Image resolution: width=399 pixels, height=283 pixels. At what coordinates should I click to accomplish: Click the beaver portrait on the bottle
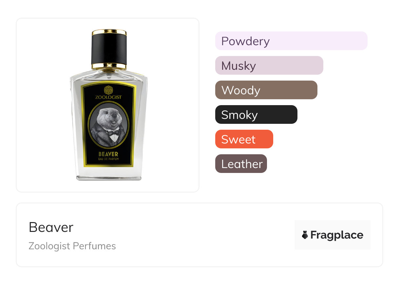pos(109,125)
